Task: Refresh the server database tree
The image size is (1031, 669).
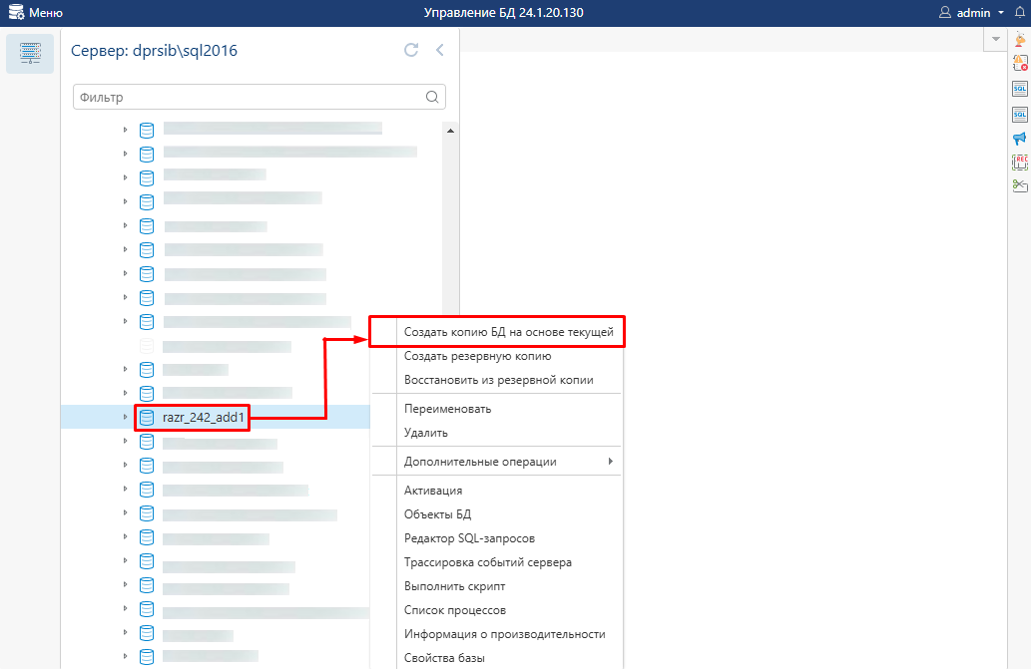Action: pyautogui.click(x=411, y=50)
